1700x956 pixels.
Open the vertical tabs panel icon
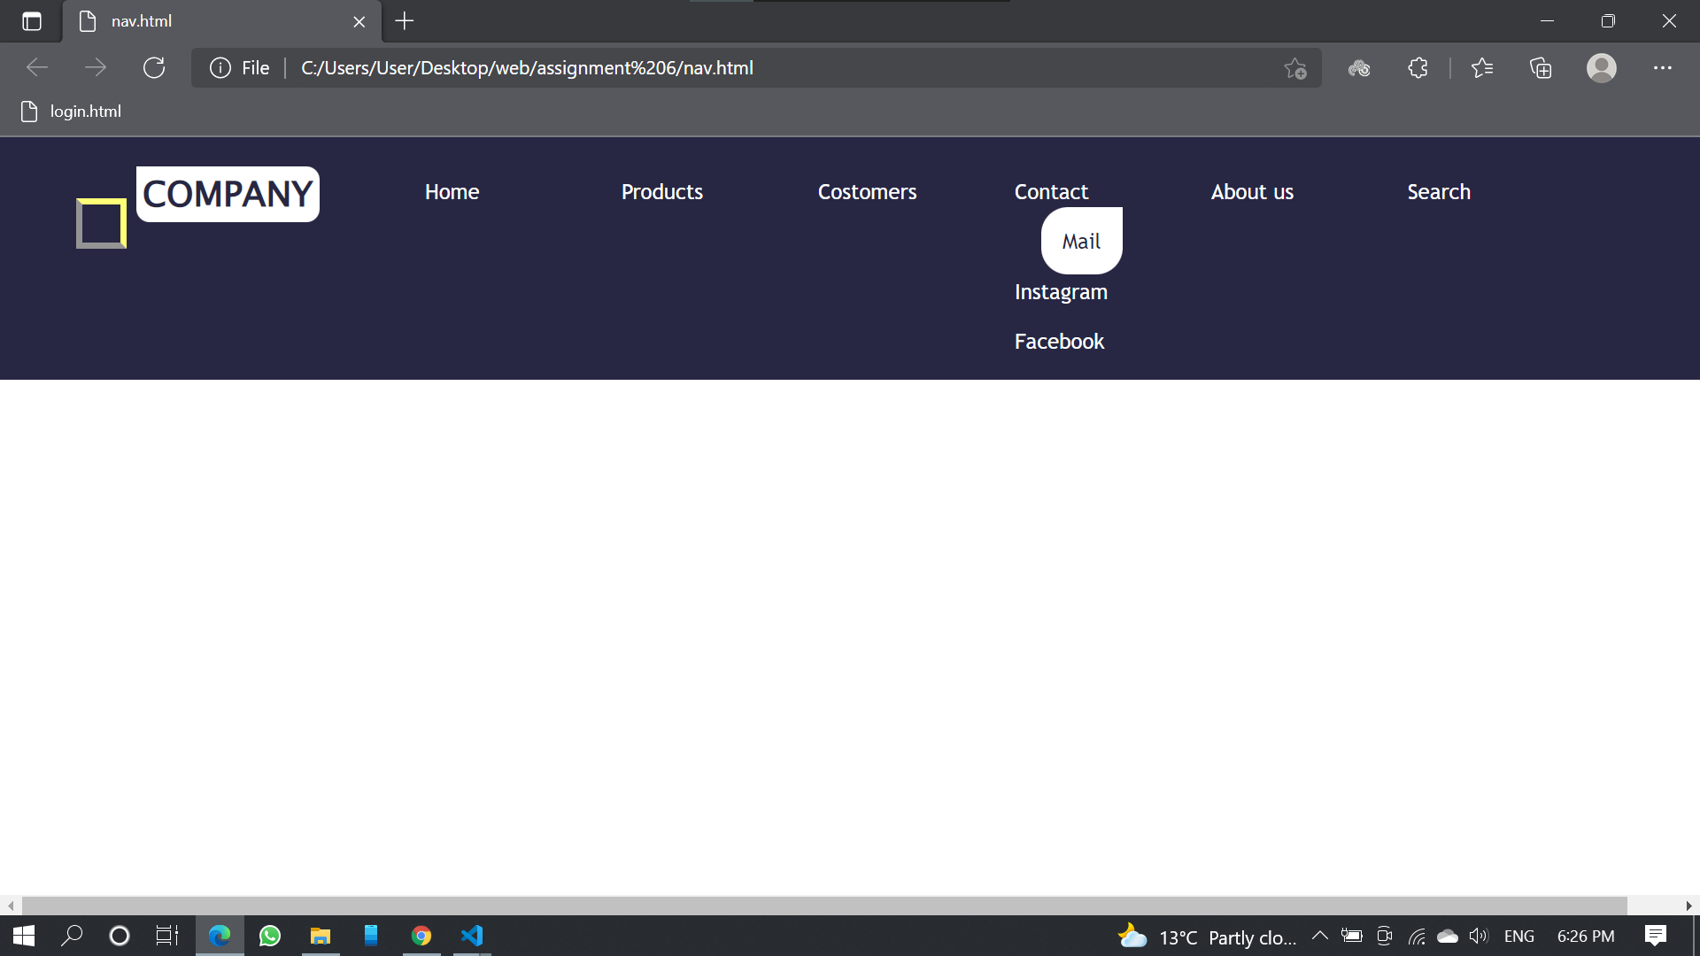pyautogui.click(x=32, y=21)
